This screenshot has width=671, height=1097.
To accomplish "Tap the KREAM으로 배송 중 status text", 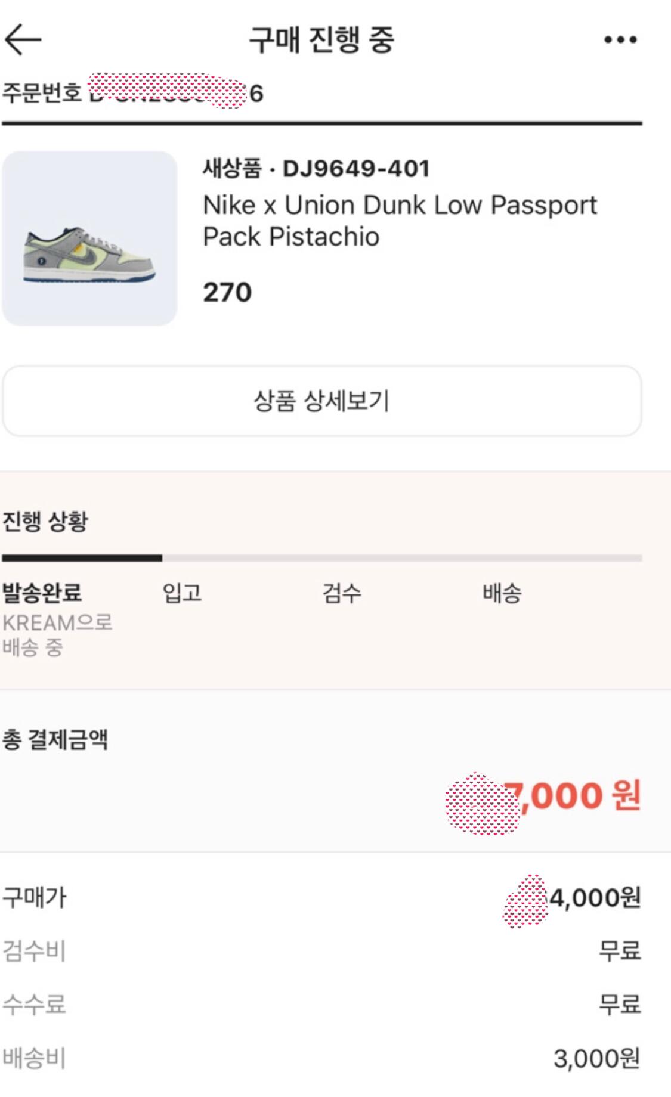I will [57, 635].
